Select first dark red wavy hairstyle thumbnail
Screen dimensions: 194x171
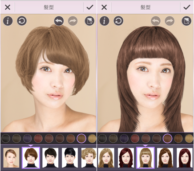[126, 158]
